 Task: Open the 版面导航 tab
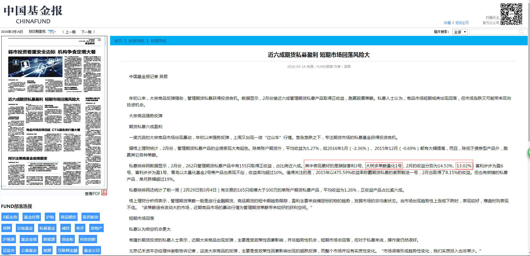136,41
